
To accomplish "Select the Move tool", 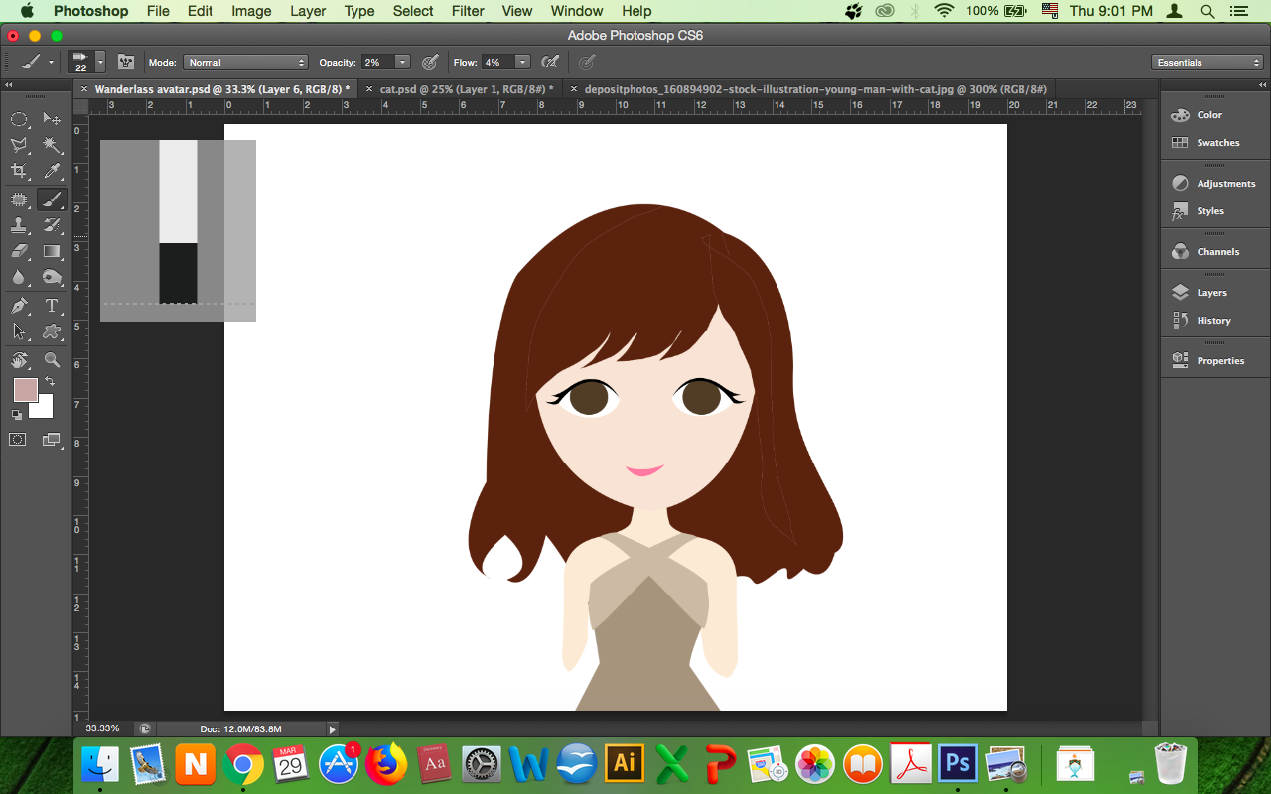I will point(52,119).
